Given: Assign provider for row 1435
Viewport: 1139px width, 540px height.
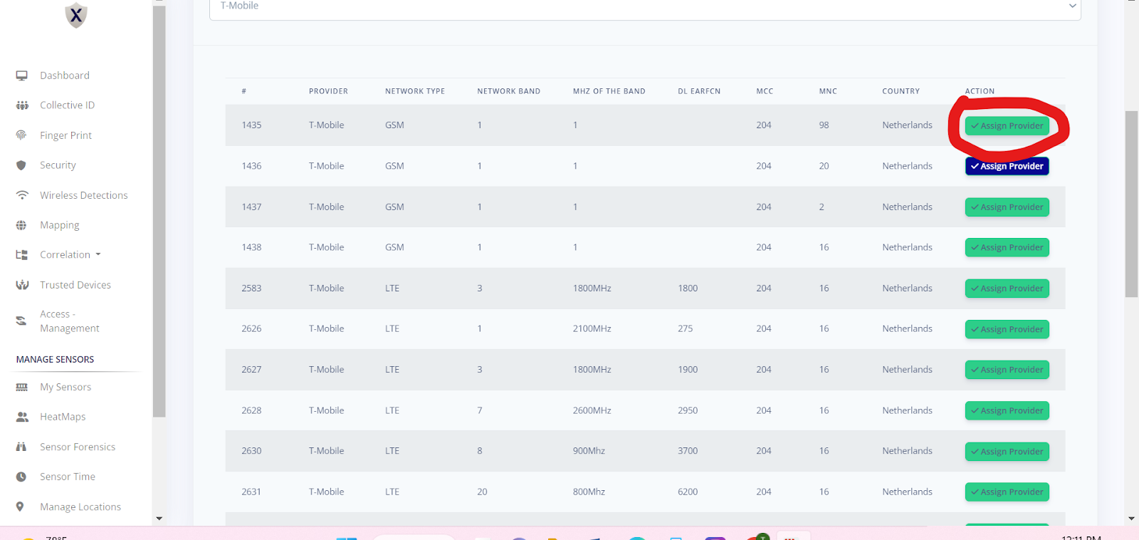Looking at the screenshot, I should coord(1007,126).
